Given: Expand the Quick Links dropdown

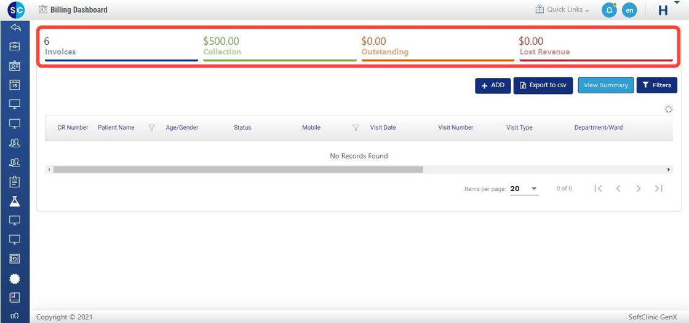Looking at the screenshot, I should pyautogui.click(x=562, y=9).
